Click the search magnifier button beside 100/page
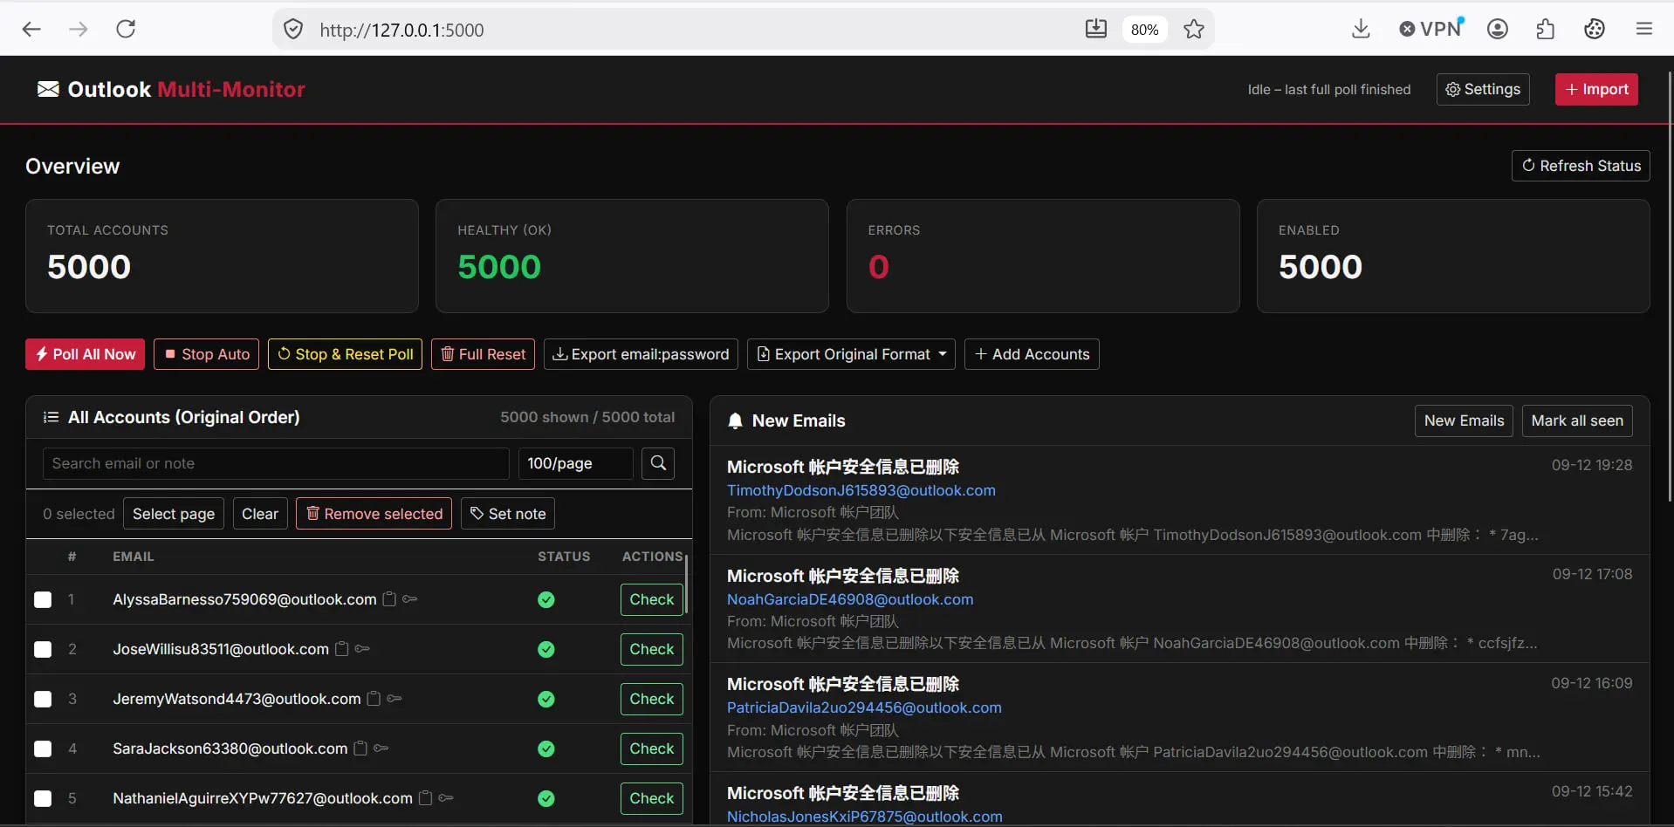 [x=658, y=463]
